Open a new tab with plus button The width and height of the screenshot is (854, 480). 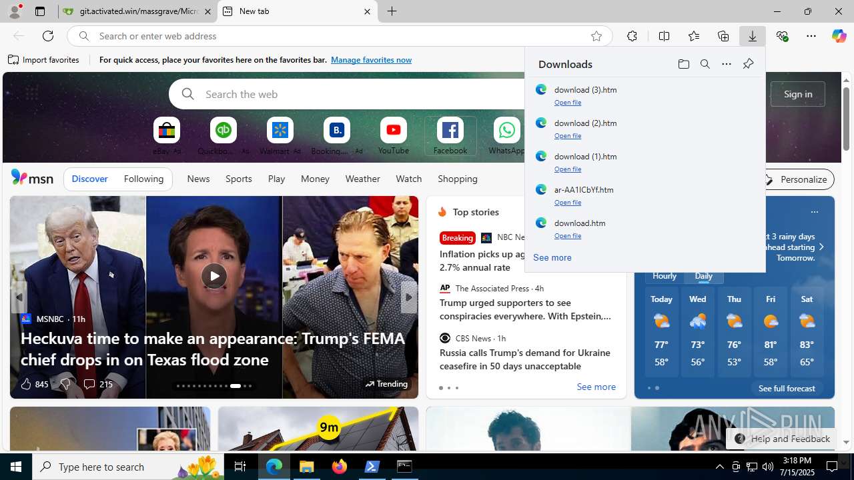pyautogui.click(x=392, y=11)
